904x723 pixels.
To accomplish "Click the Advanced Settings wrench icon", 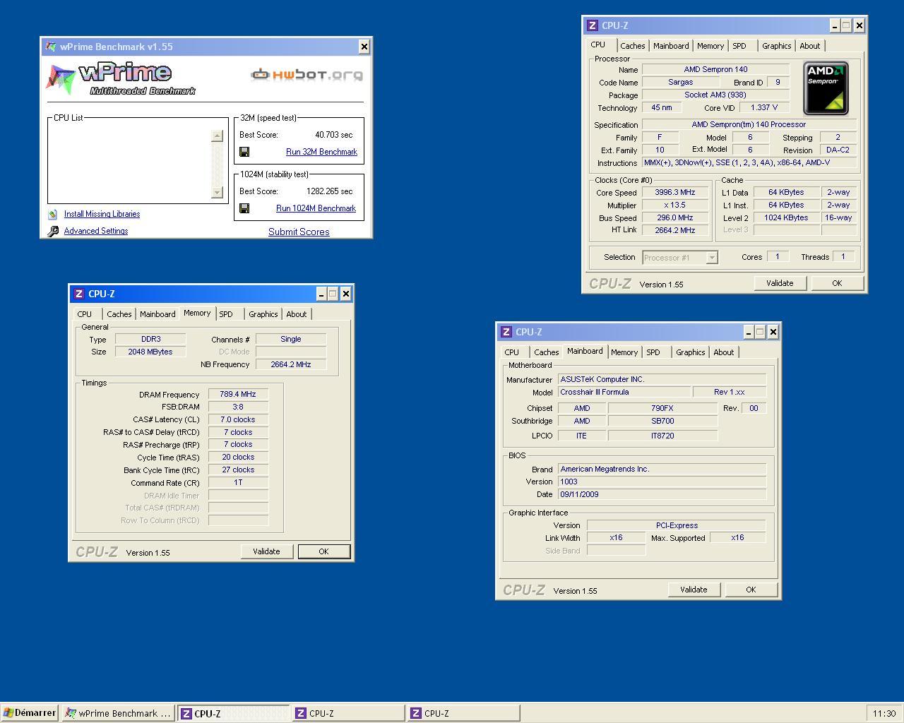I will (53, 231).
